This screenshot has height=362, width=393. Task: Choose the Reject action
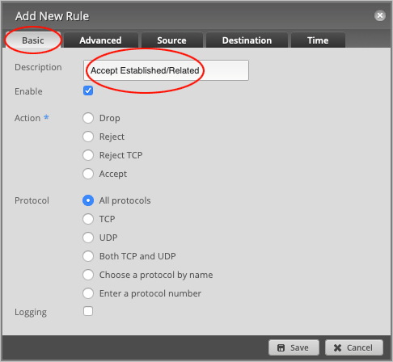tap(88, 137)
